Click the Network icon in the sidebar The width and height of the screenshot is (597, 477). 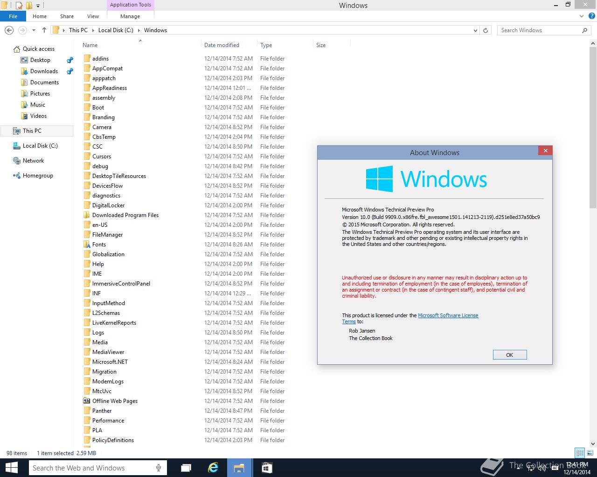pos(17,161)
